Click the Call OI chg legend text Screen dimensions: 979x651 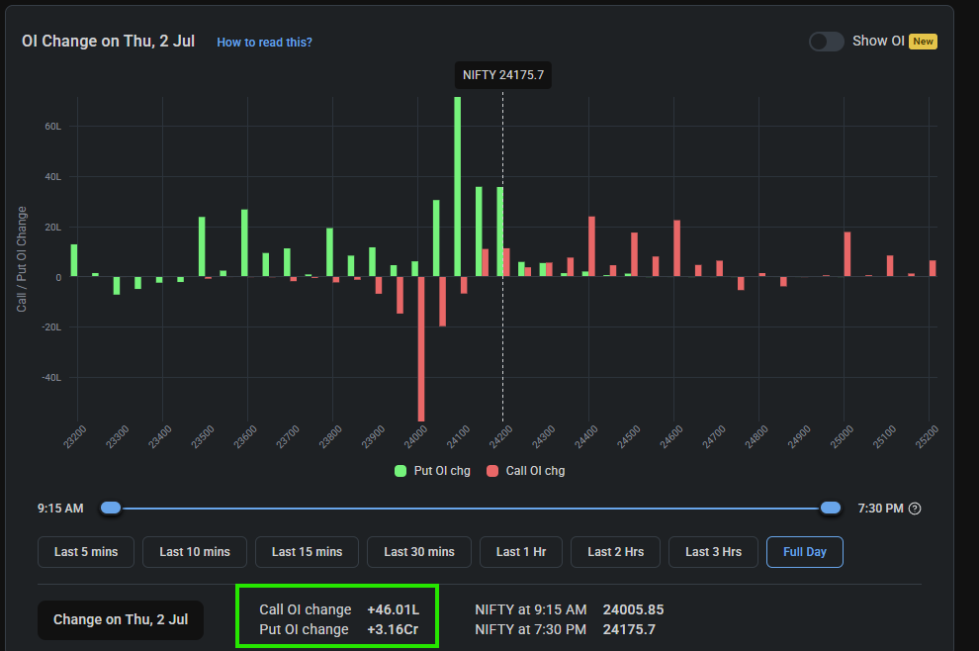coord(535,471)
